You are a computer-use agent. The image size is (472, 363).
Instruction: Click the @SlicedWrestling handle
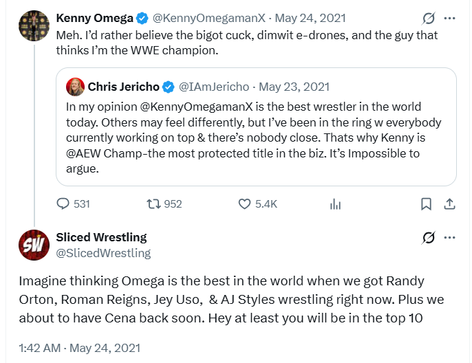(103, 253)
